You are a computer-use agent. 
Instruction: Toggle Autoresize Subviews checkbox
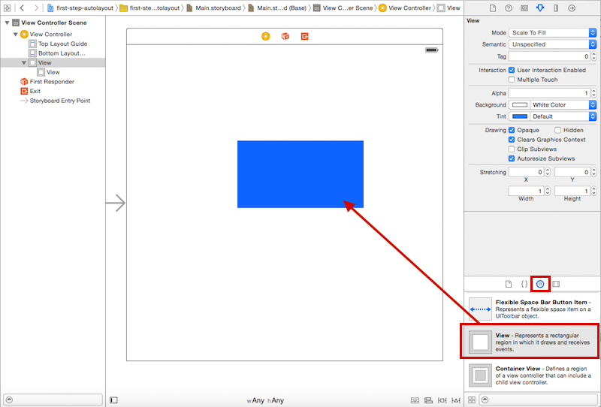(x=512, y=158)
